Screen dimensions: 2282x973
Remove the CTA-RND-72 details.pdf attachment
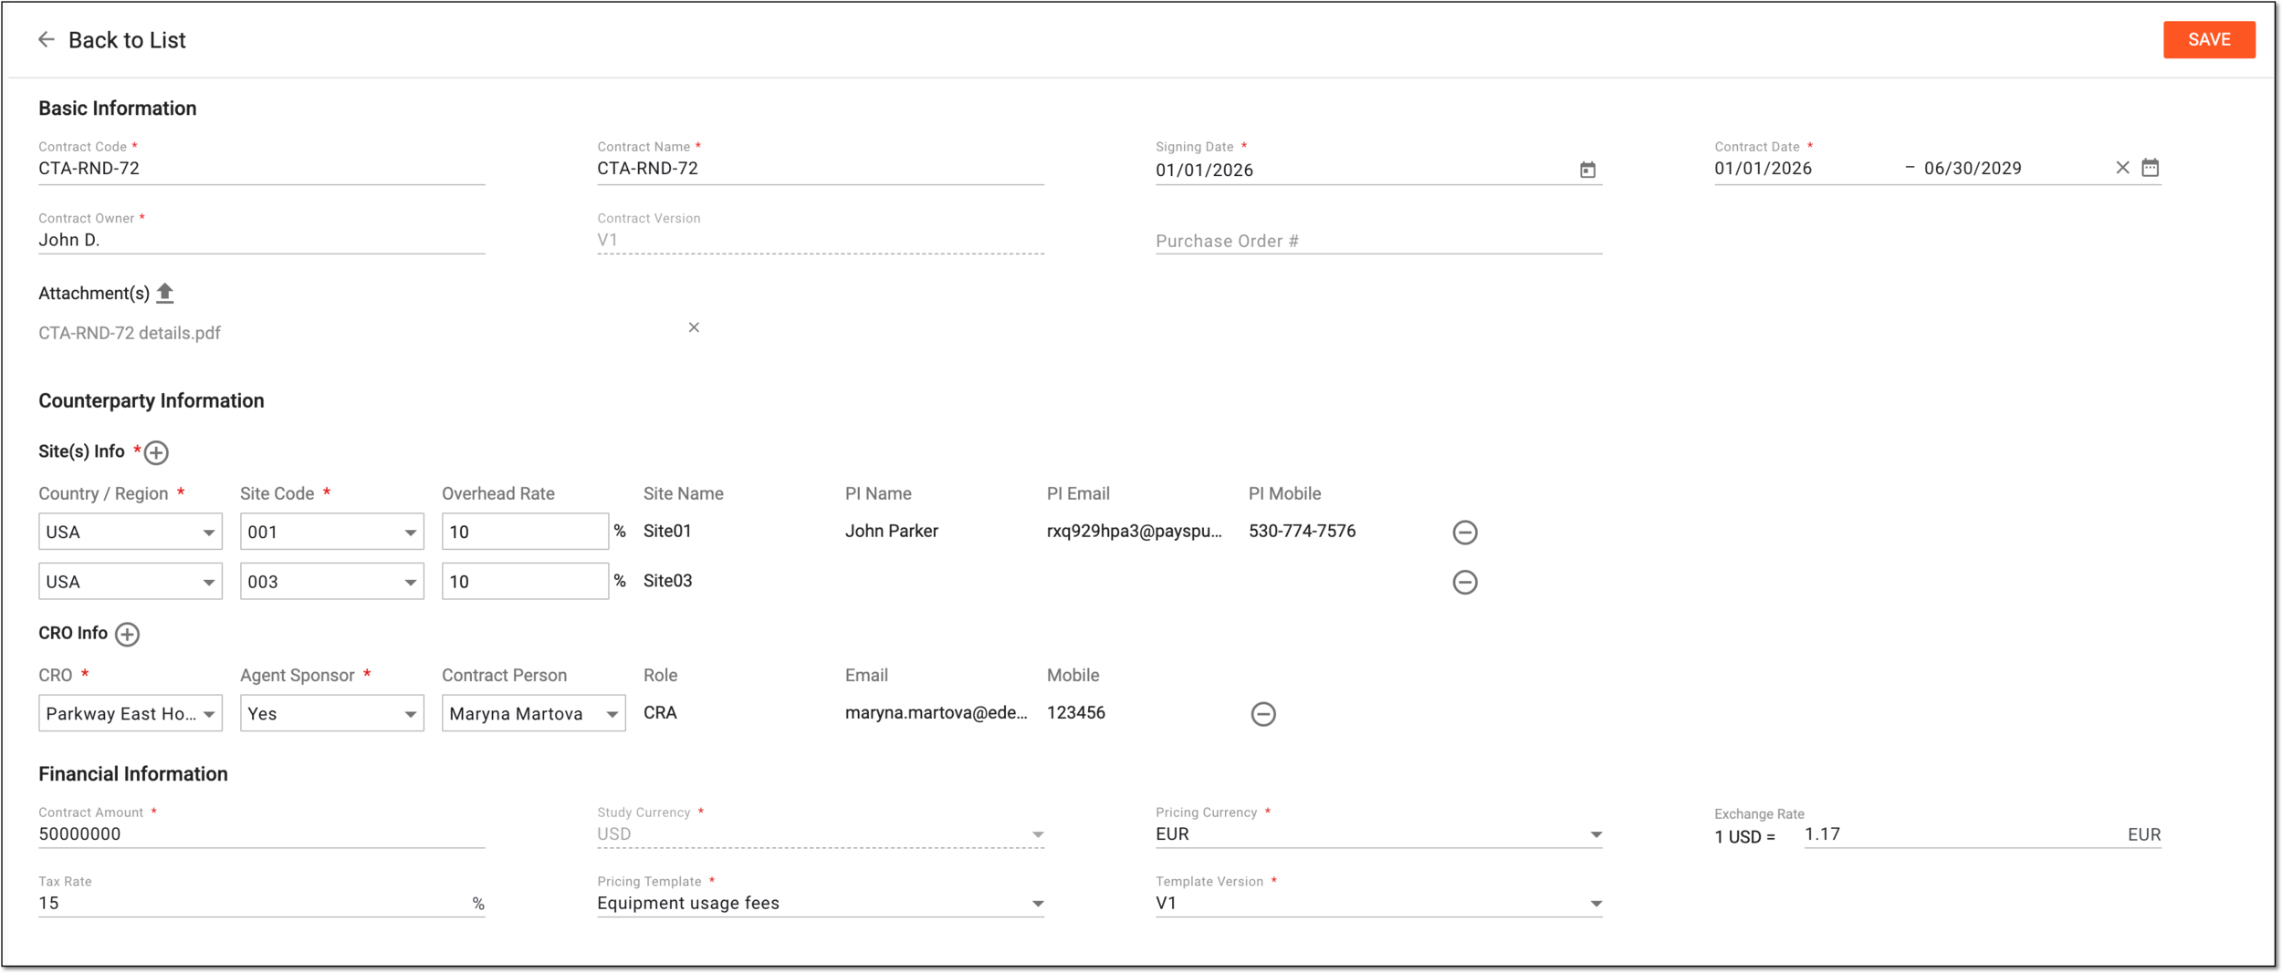tap(694, 327)
